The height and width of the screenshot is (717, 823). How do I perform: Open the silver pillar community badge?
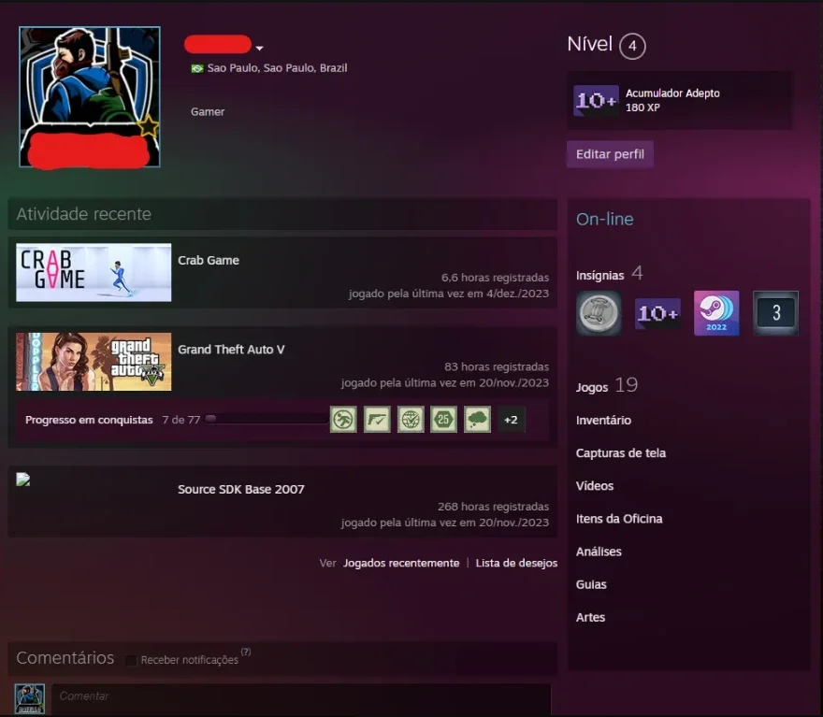point(599,313)
